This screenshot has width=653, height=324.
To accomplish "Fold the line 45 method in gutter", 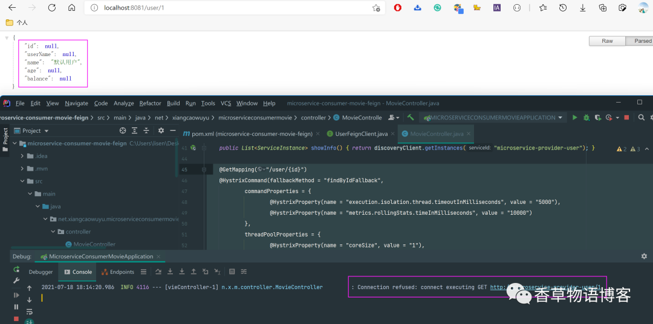I will [204, 170].
